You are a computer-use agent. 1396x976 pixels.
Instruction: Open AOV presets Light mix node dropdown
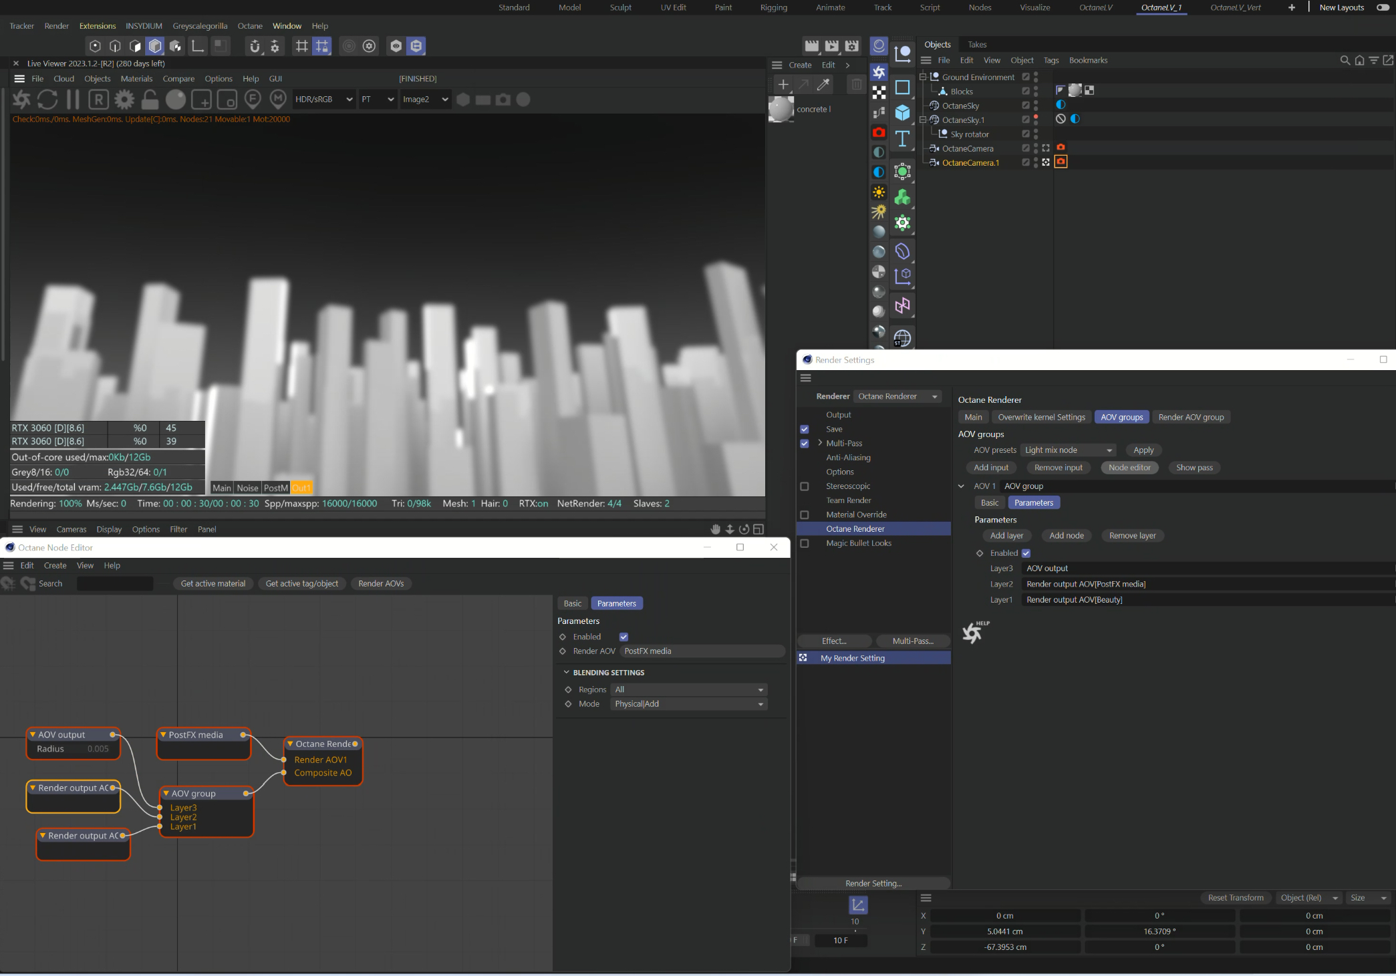tap(1068, 450)
